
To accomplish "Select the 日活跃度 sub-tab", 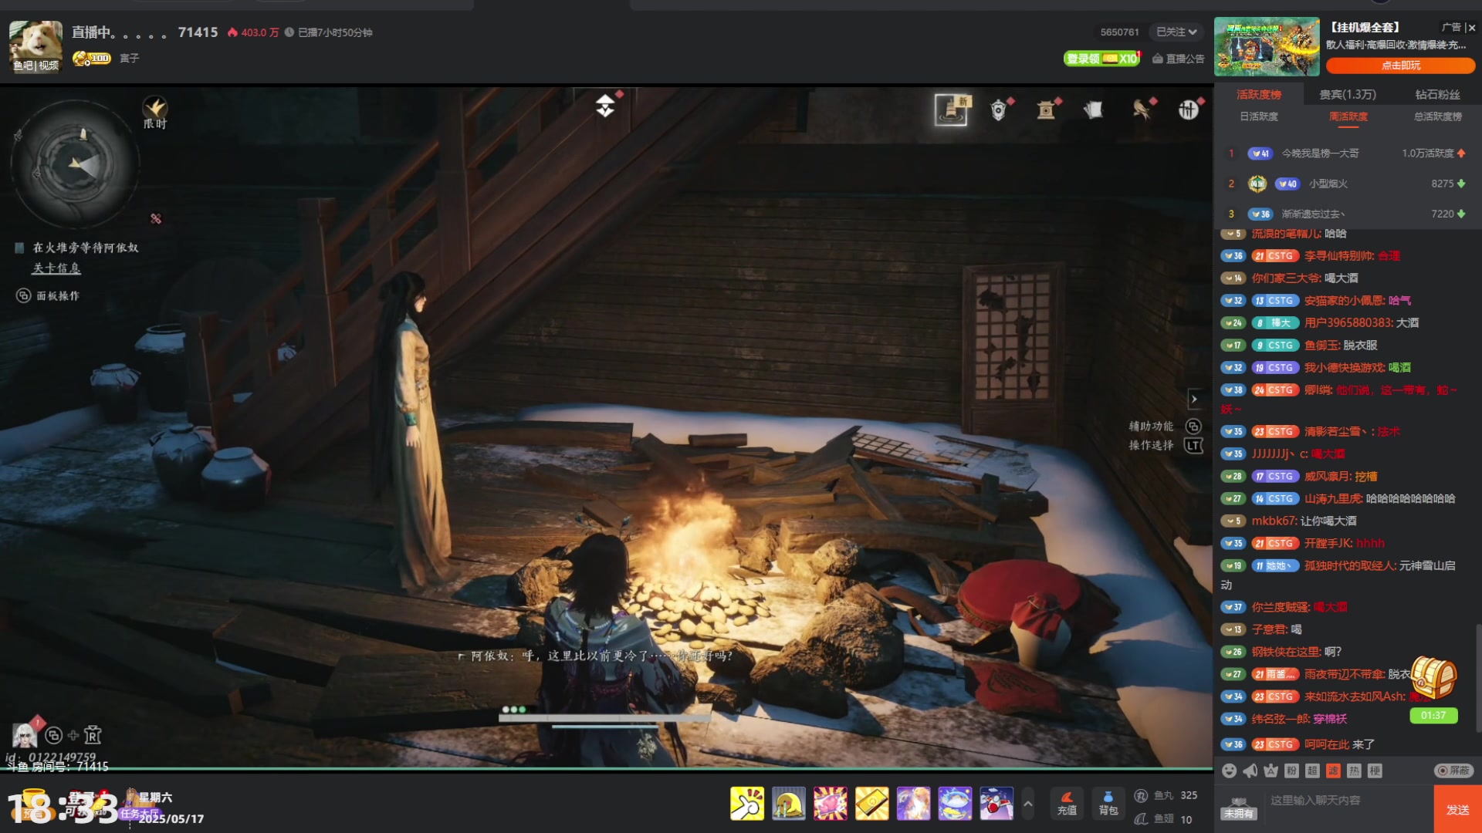I will [1259, 116].
